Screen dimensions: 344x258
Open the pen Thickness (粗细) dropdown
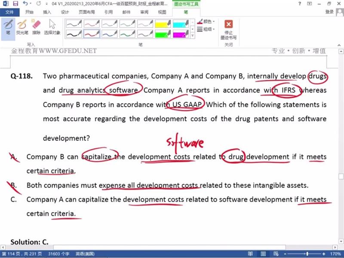206,29
